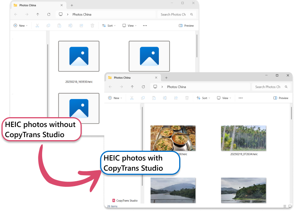Click Rename icon in front window toolbar
This screenshot has height=211, width=294.
(x=165, y=98)
